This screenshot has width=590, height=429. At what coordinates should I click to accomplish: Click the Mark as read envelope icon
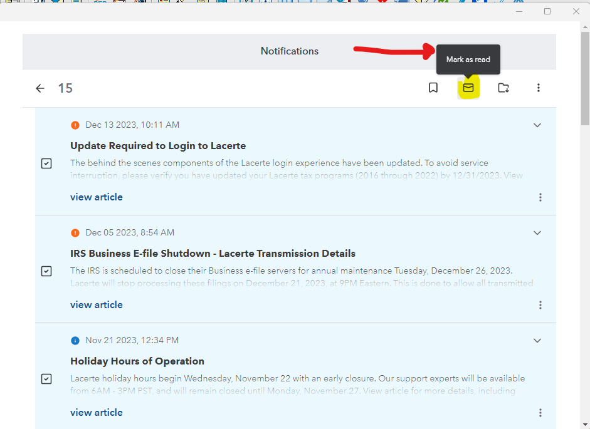pos(468,88)
